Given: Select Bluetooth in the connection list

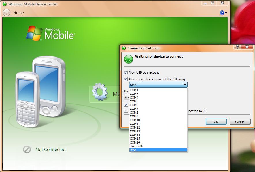Looking at the screenshot, I should pos(158,146).
